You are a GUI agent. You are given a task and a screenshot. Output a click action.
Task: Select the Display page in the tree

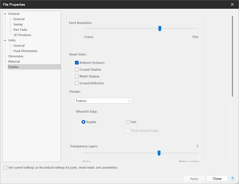click(x=34, y=67)
